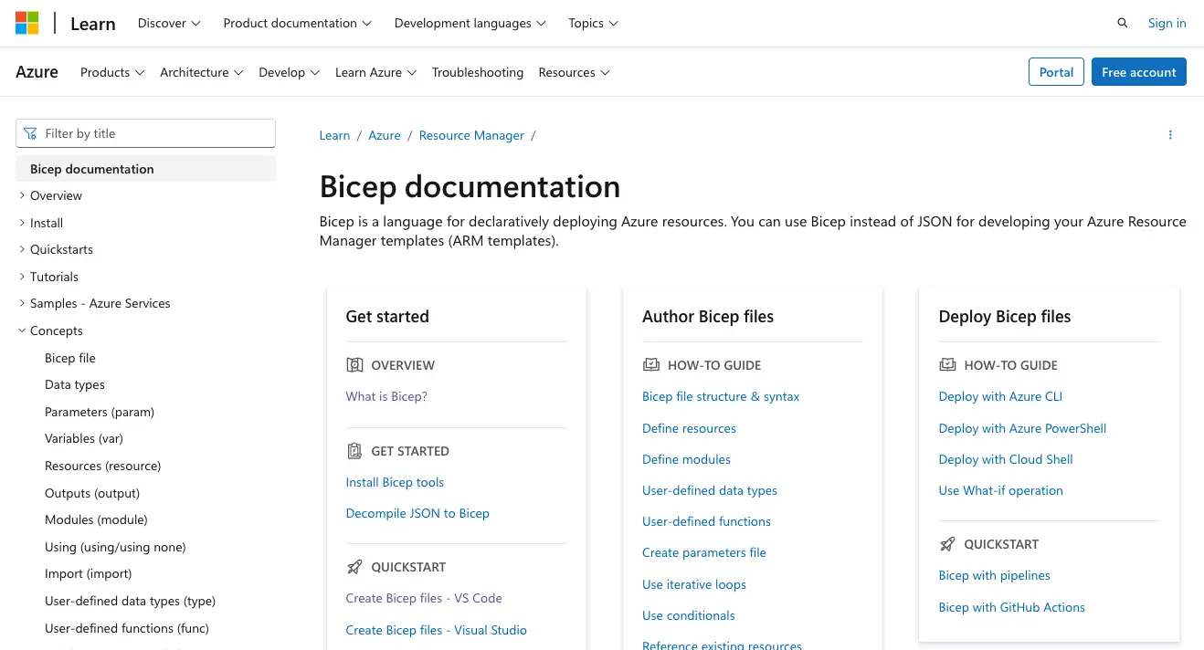Open the Troubleshooting menu item
1204x650 pixels.
point(478,72)
